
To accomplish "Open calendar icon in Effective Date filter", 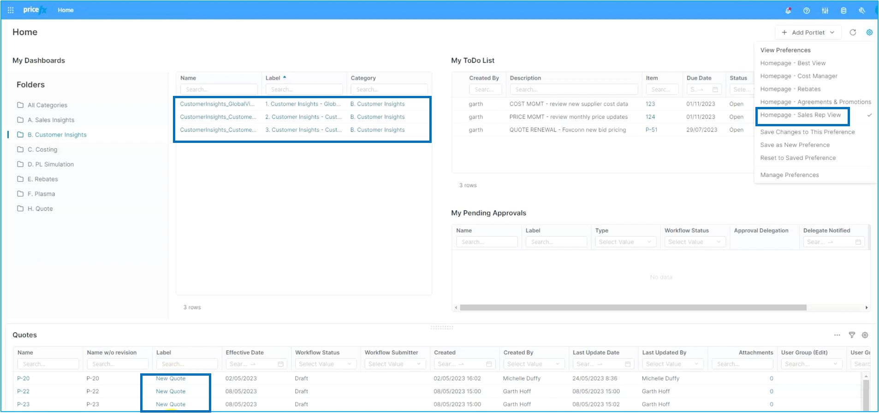I will click(280, 364).
